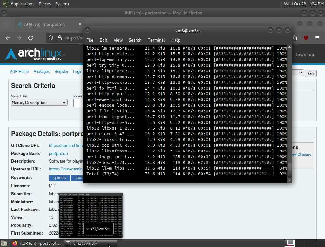
Task: Click the games keyword tag
Action: 59,178
